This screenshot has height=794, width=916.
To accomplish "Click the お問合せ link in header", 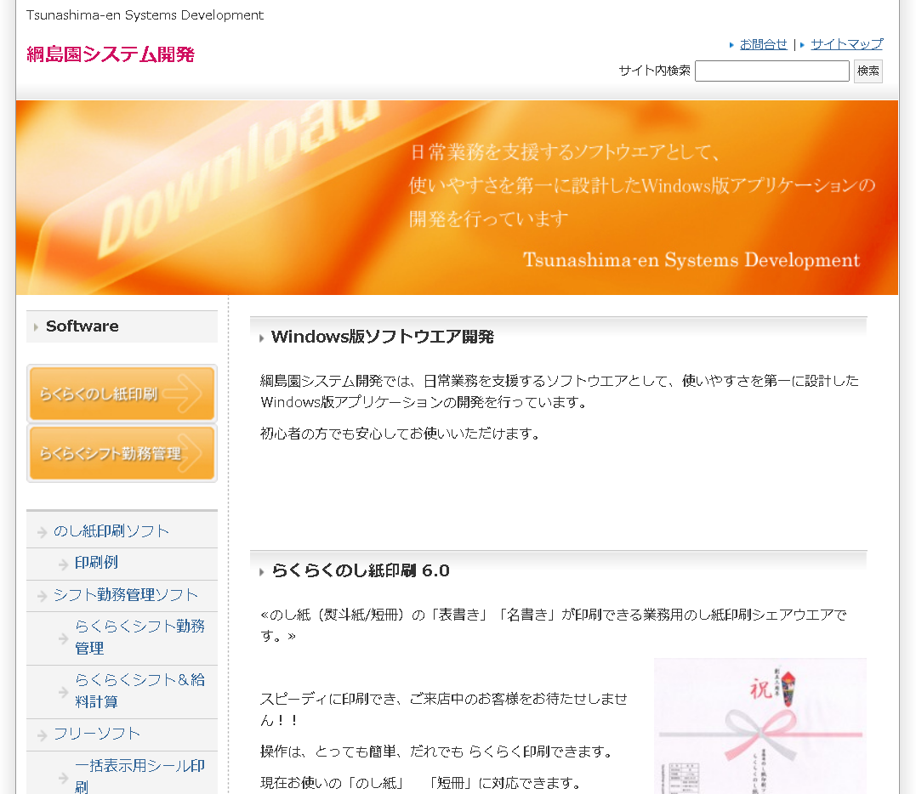I will 763,44.
